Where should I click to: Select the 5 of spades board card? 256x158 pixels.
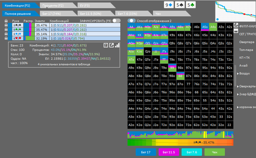[180, 5]
